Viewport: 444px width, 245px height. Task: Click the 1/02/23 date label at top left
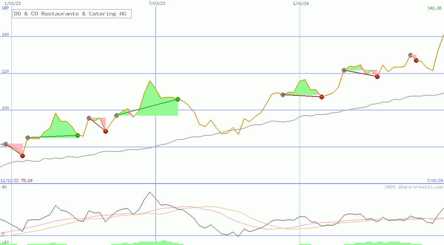click(x=12, y=3)
